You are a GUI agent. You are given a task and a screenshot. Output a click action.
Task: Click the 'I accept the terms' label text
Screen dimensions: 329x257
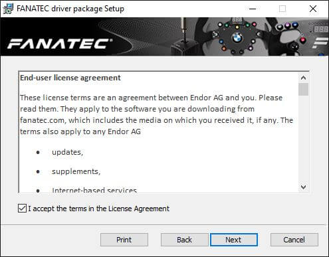(99, 209)
